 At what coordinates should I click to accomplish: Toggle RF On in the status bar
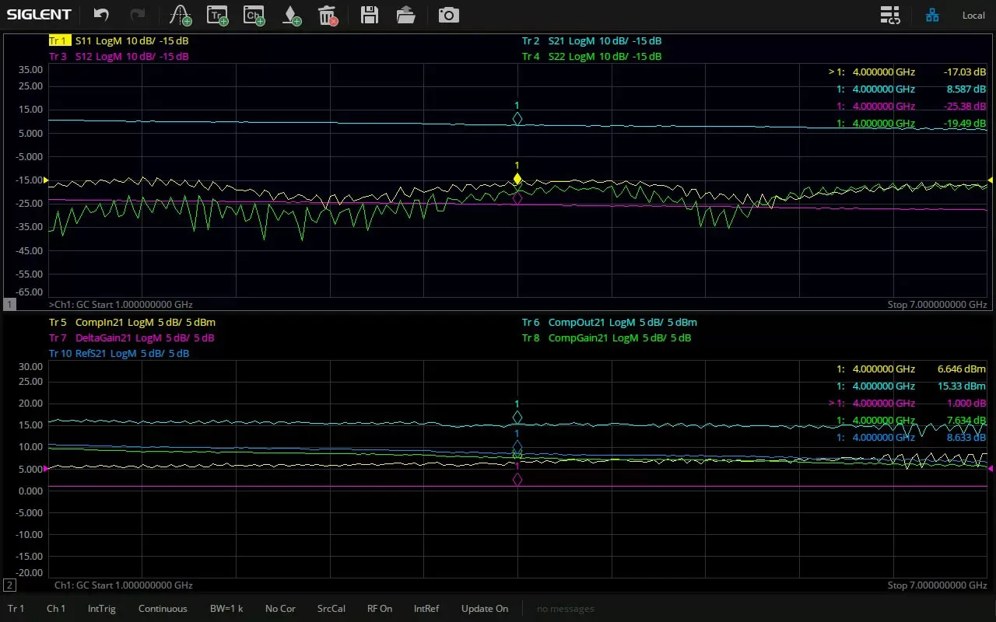point(380,609)
